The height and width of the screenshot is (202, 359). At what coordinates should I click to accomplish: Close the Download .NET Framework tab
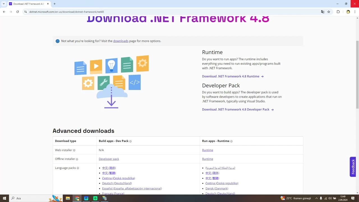tap(48, 4)
